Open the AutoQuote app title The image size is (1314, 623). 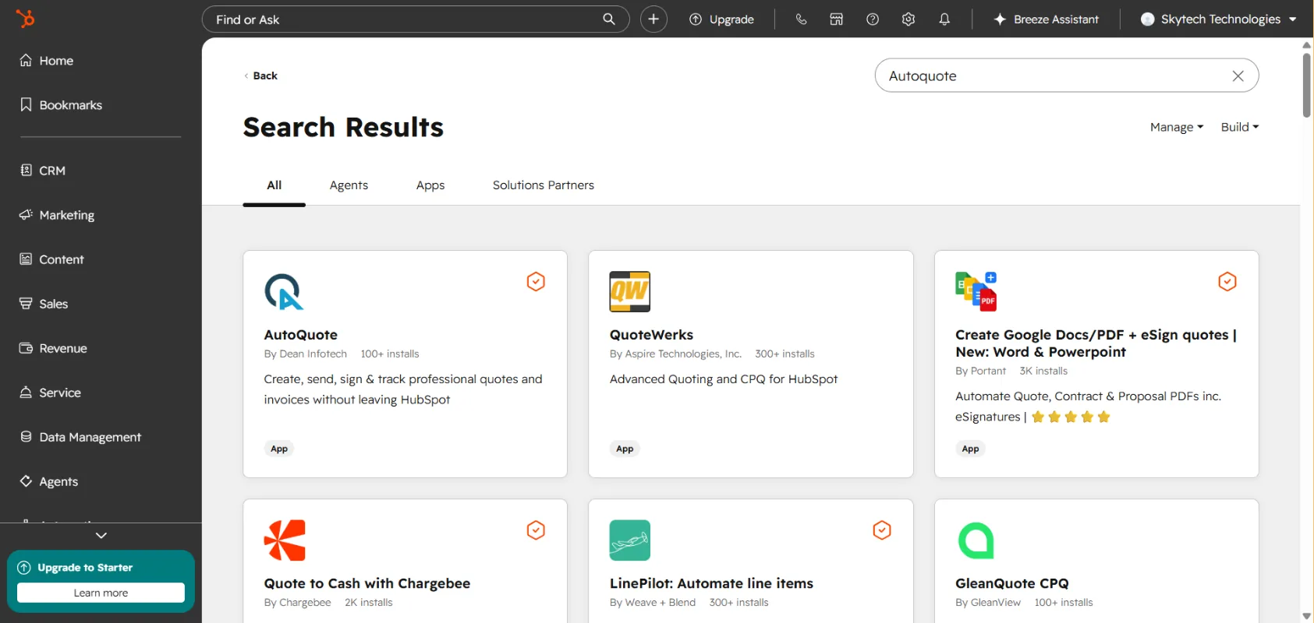[301, 335]
